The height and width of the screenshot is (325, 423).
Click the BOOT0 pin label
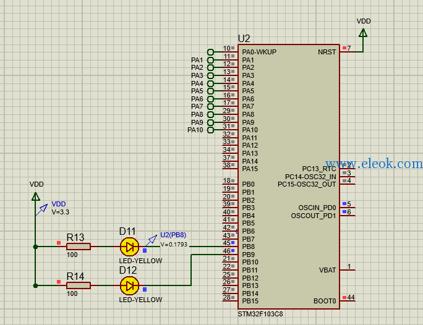coord(325,301)
